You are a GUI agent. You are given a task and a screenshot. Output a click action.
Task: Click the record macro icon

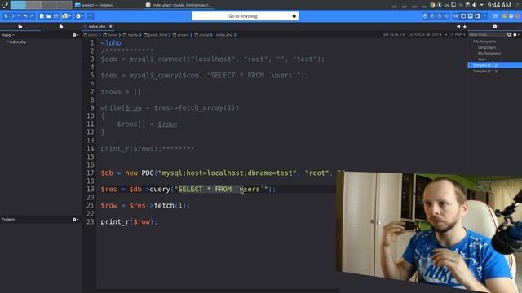point(425,16)
